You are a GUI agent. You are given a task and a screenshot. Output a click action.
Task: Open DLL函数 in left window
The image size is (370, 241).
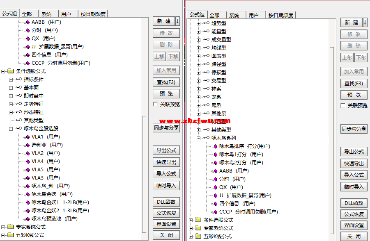[x=166, y=202]
